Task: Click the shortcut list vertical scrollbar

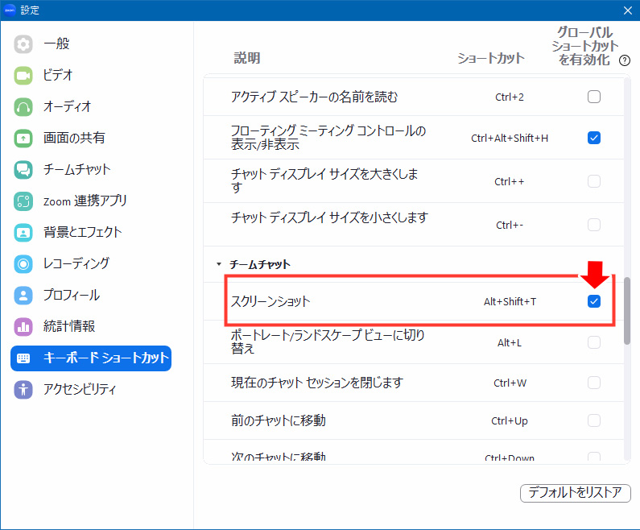Action: click(627, 312)
